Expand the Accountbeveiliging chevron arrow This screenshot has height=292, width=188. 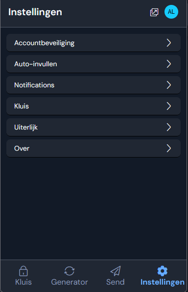[169, 43]
